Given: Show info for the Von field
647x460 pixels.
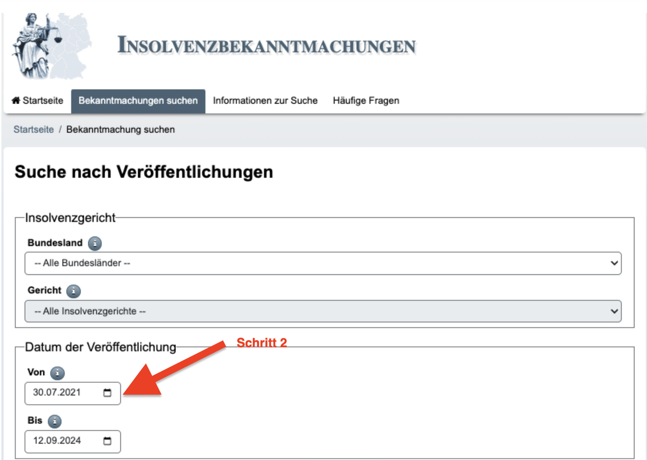Looking at the screenshot, I should point(57,373).
